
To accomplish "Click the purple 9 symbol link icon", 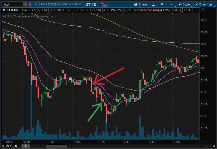I will [x=30, y=4].
